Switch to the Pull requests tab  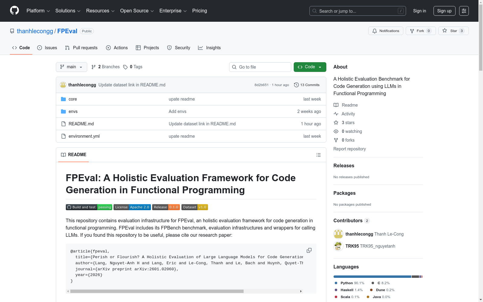tap(81, 48)
